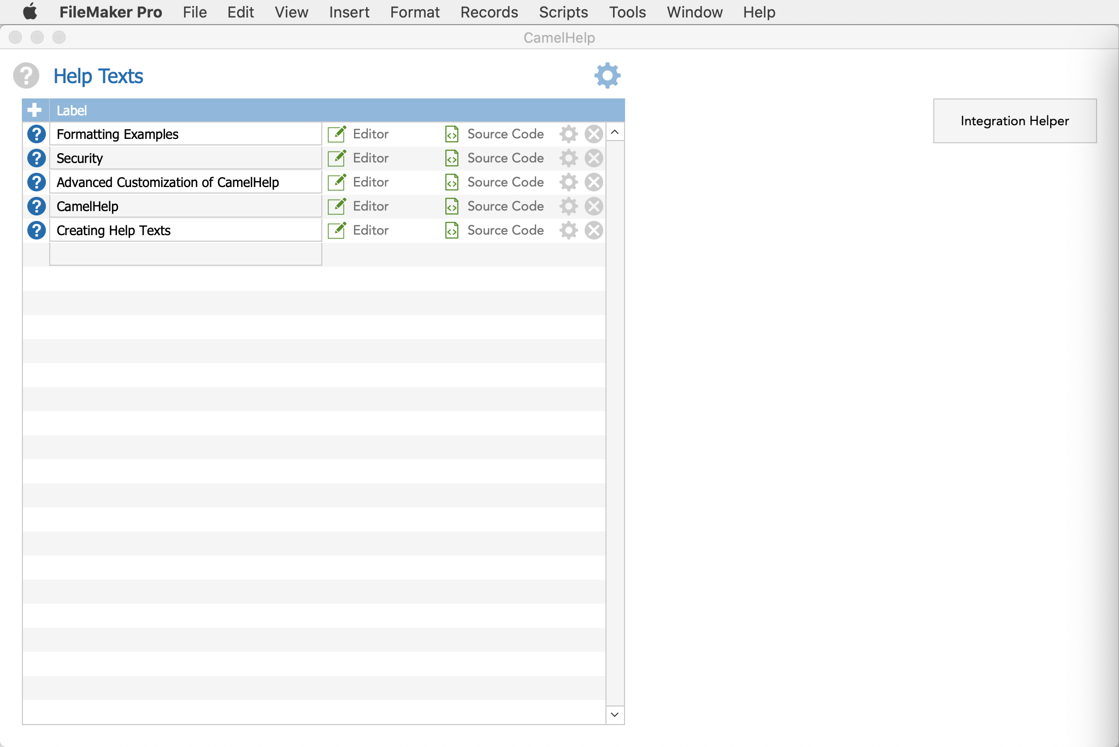Open the View menu
Image resolution: width=1119 pixels, height=747 pixels.
coord(291,12)
